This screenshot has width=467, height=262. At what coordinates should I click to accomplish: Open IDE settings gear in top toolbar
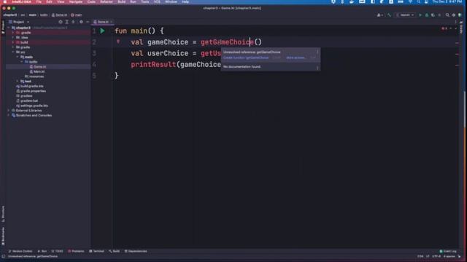[454, 15]
